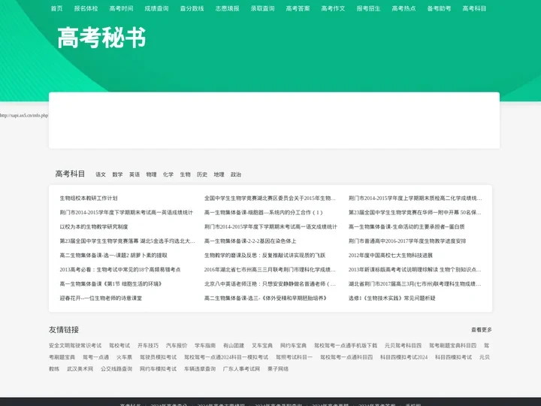Open 荆门市下学期期末考试高一英语成绩统计 article
This screenshot has width=541, height=406.
(x=126, y=213)
